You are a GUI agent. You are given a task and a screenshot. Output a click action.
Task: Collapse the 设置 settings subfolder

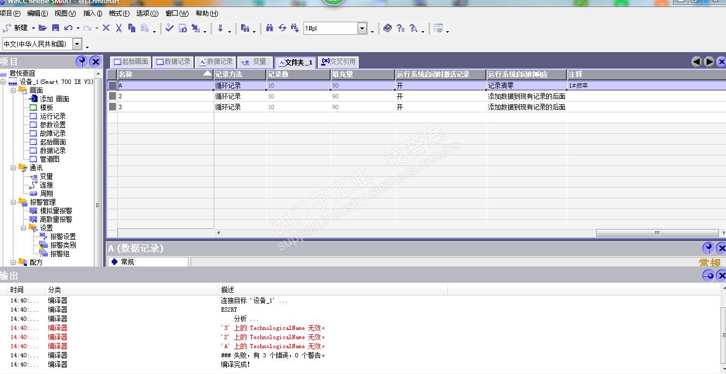coord(24,228)
